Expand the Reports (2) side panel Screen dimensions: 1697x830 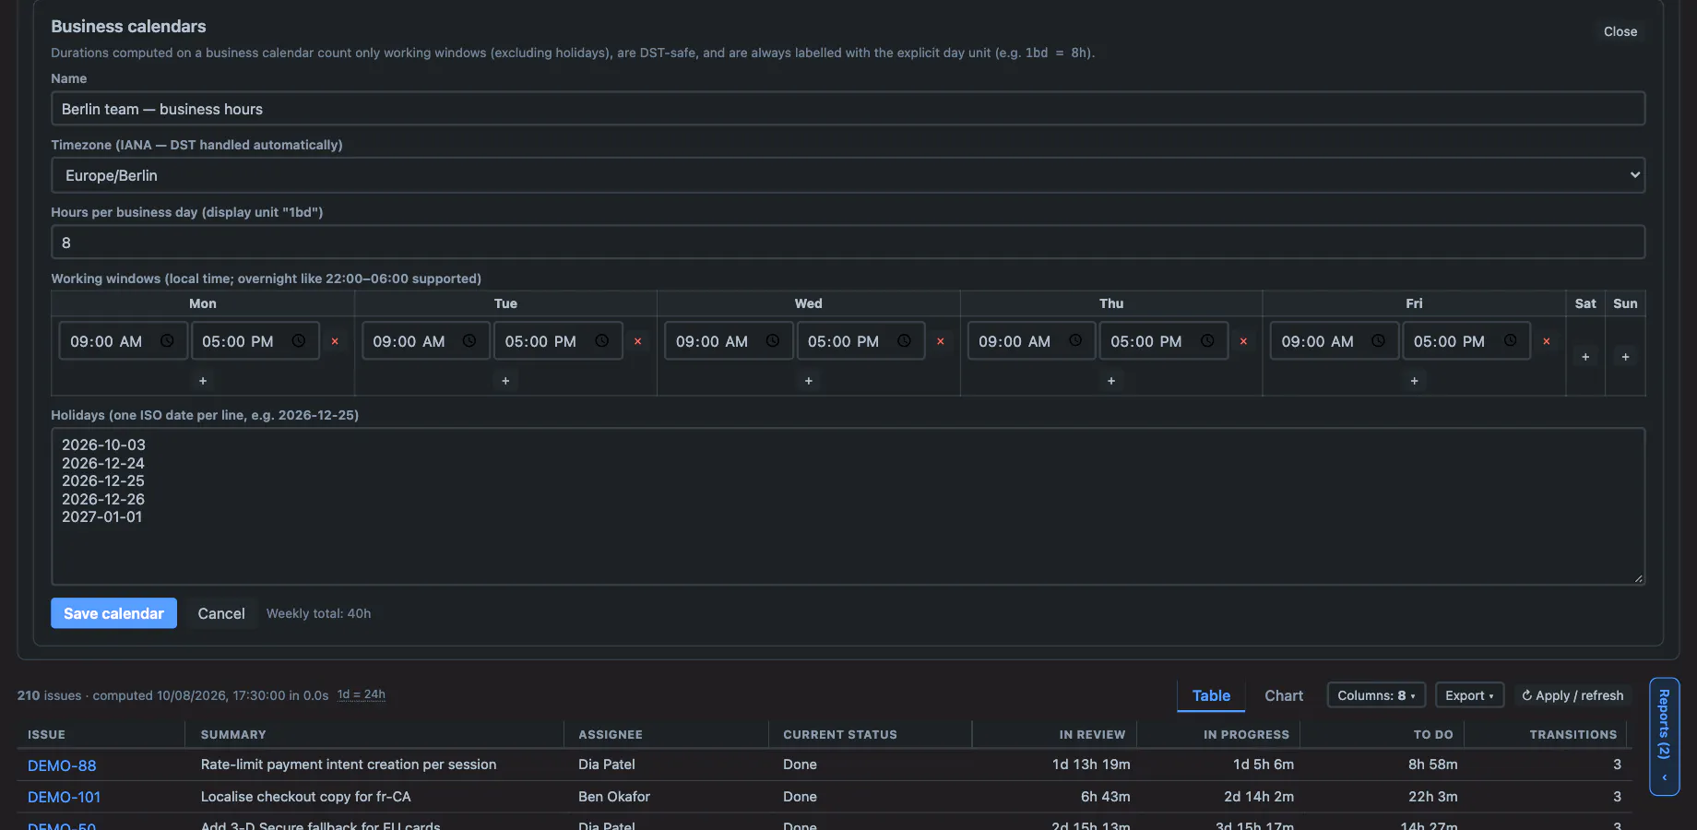coord(1665,737)
